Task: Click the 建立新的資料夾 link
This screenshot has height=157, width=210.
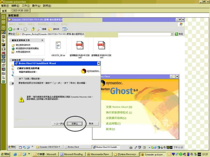Action: [x=23, y=45]
